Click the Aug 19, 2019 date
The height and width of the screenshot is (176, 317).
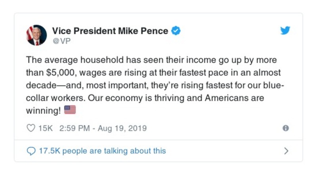point(123,128)
